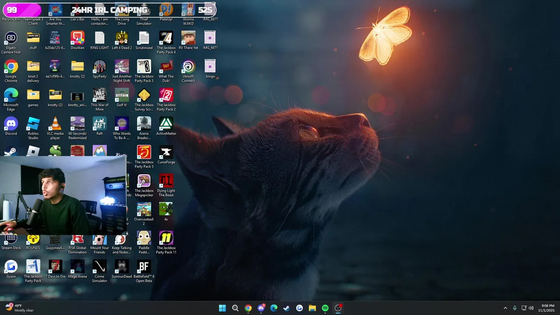The width and height of the screenshot is (560, 315).
Task: Open the Discord desktop shortcut
Action: [11, 126]
